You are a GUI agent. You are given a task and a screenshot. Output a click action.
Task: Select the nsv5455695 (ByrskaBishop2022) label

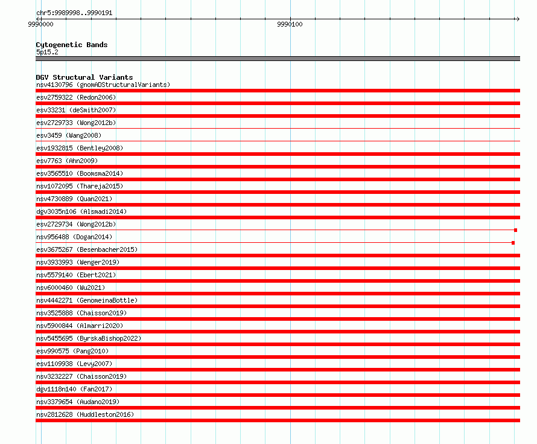coord(89,338)
